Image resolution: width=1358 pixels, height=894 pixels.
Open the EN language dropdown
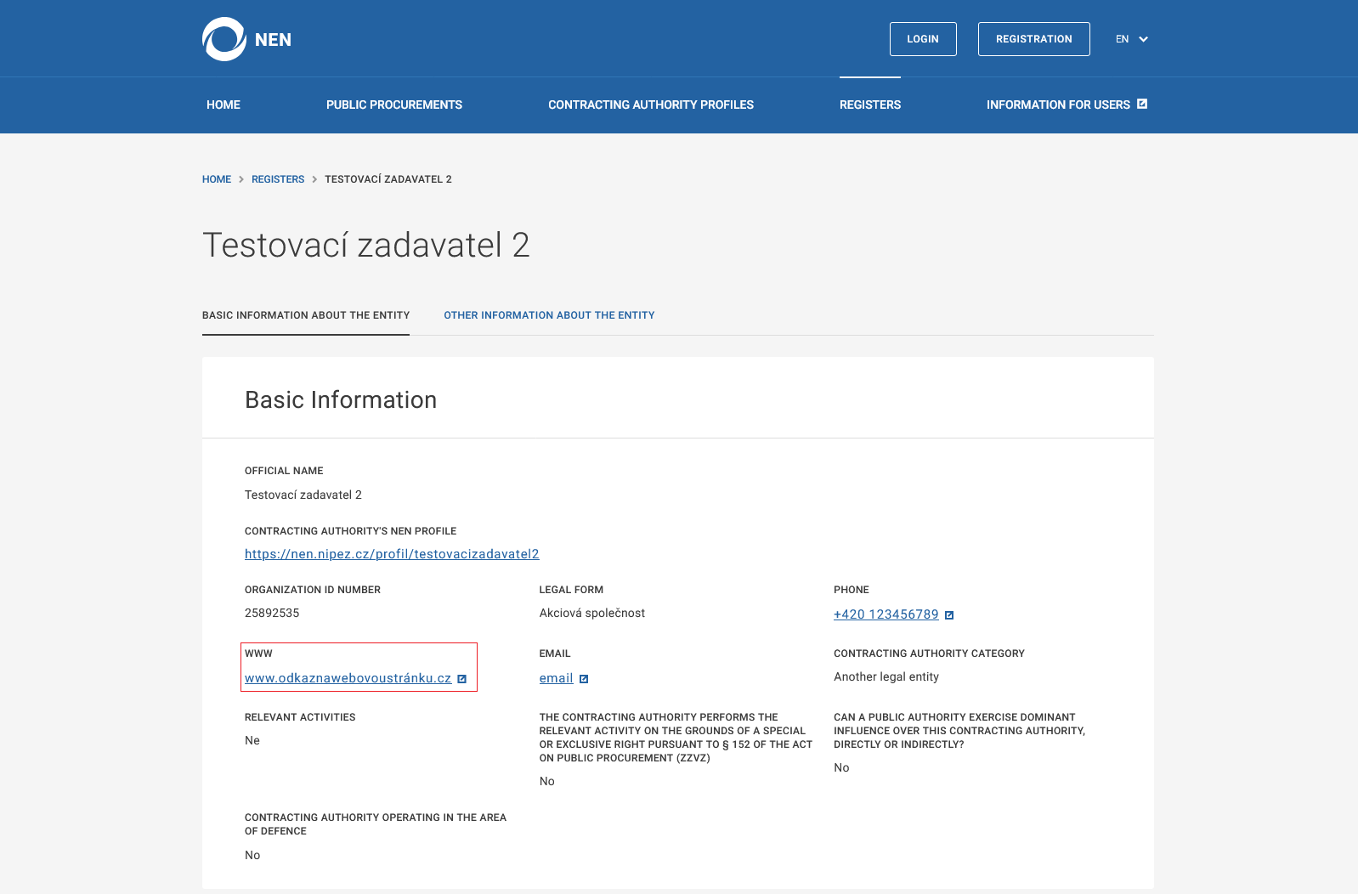tap(1123, 39)
